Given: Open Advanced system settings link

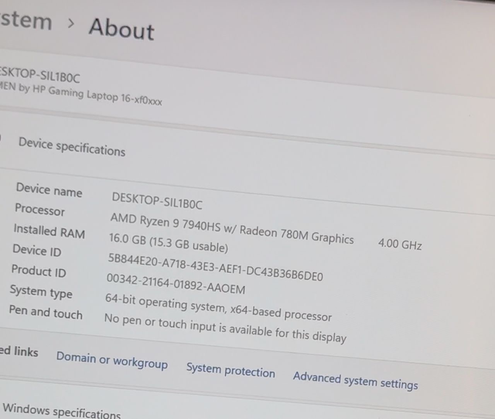Looking at the screenshot, I should click(355, 381).
